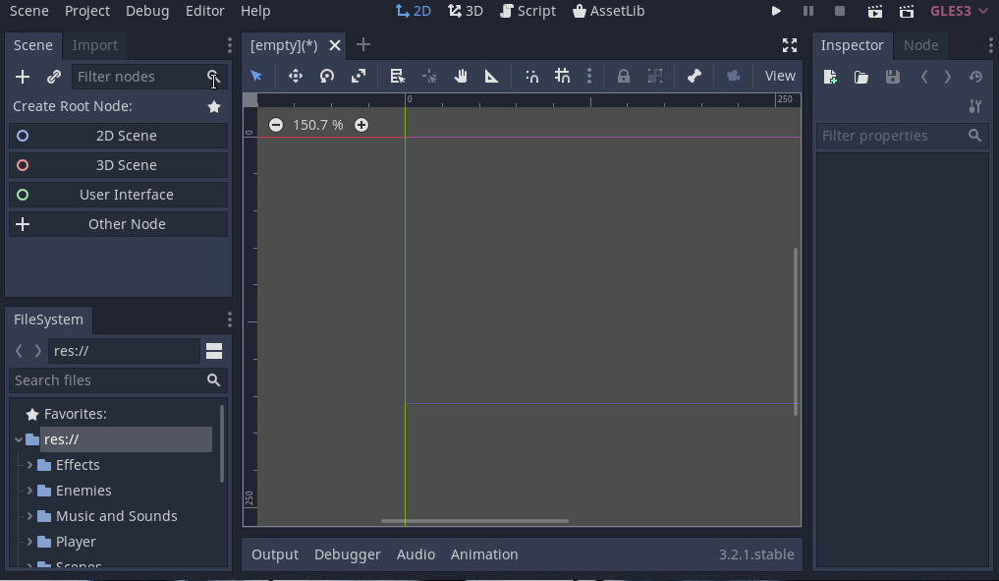The image size is (999, 581).
Task: Zoom in using the plus zoom control
Action: tap(361, 125)
